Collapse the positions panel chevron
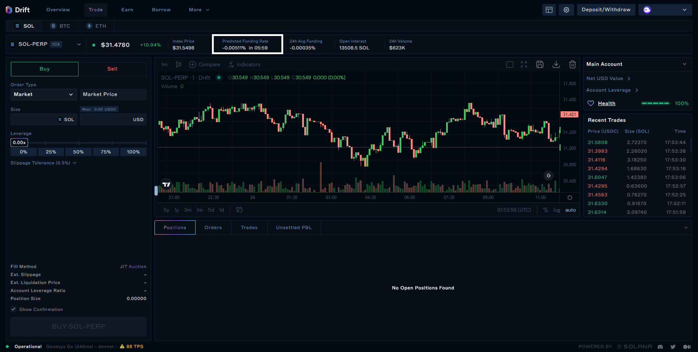 point(686,228)
